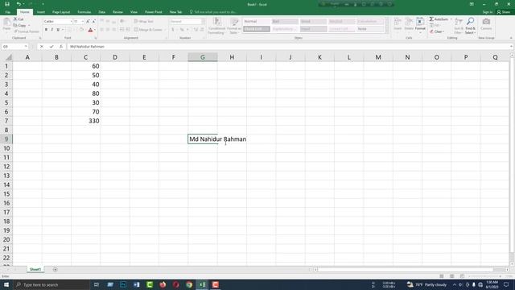Undo the last action
515x290 pixels.
point(19,4)
